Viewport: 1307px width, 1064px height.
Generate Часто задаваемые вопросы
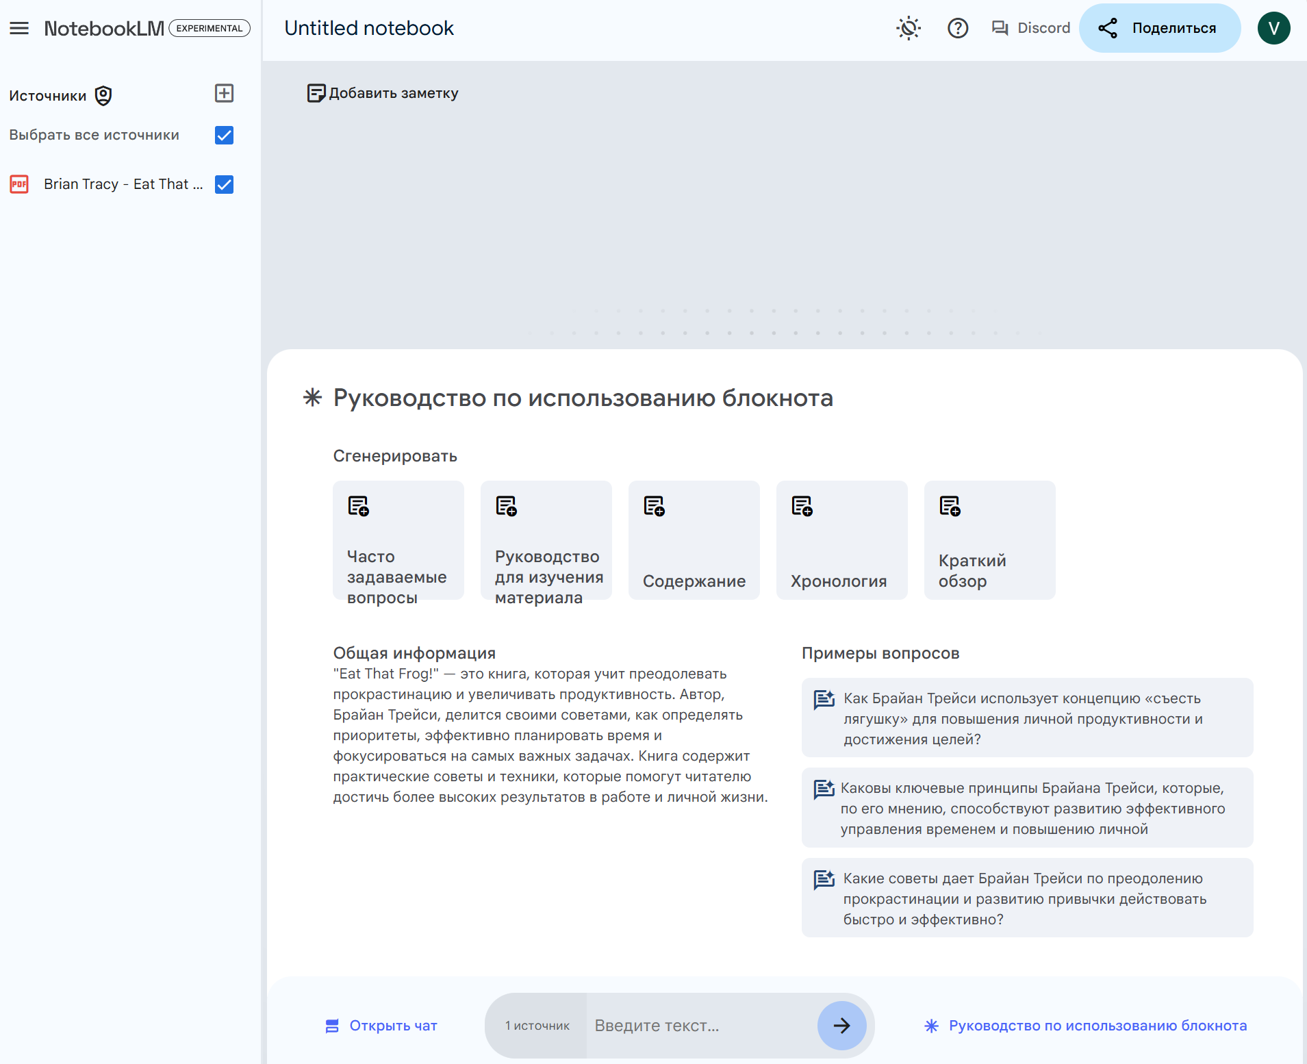coord(398,540)
